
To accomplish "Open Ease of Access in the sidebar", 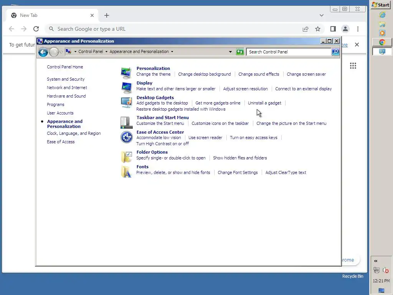I will coord(61,142).
